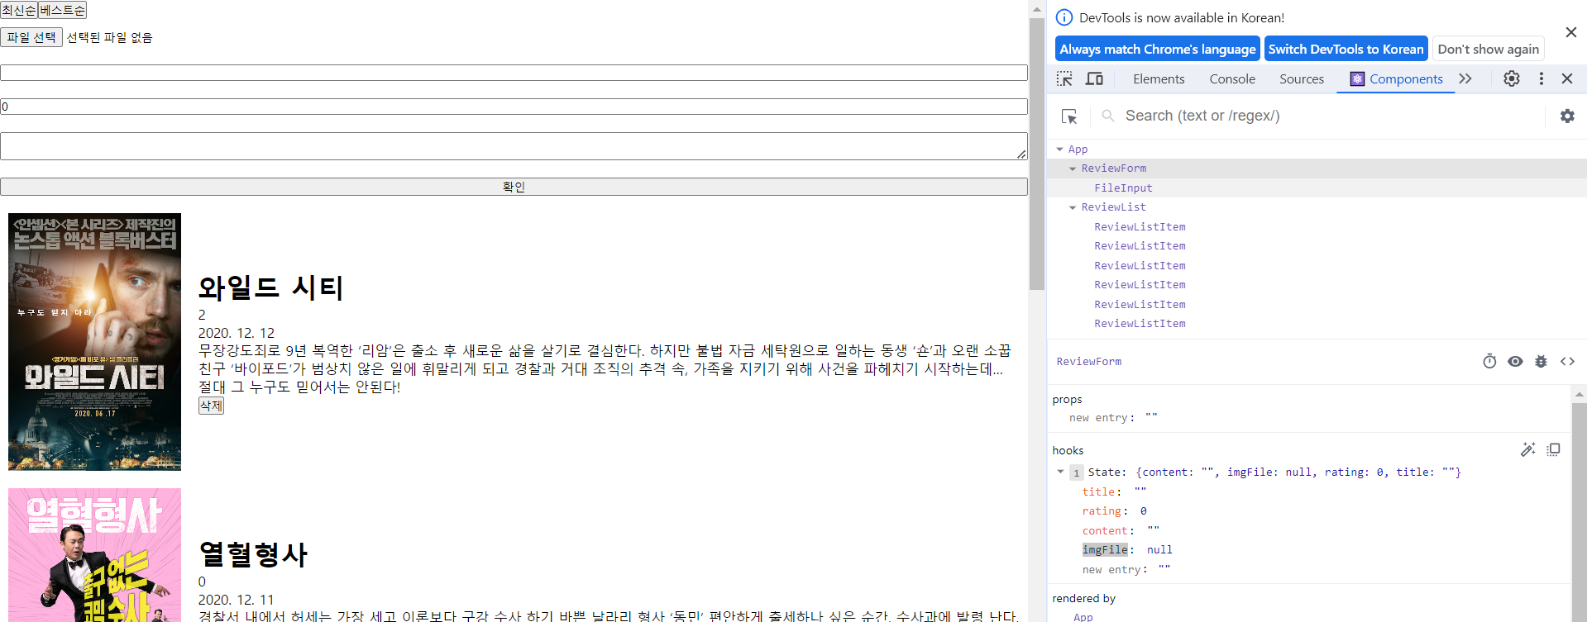Click Always match Chrome's language button
The width and height of the screenshot is (1587, 622).
[x=1158, y=49]
